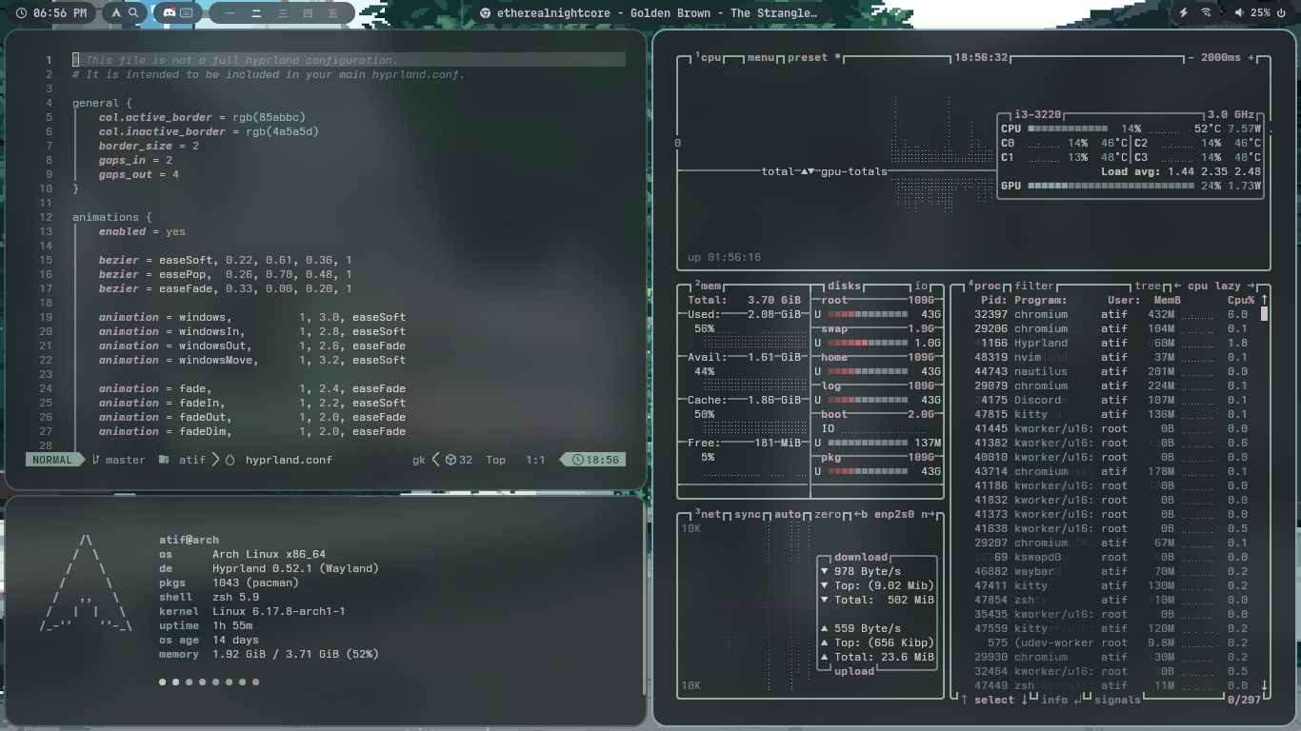The image size is (1301, 731).
Task: Toggle the btop cpu box label
Action: pos(709,57)
